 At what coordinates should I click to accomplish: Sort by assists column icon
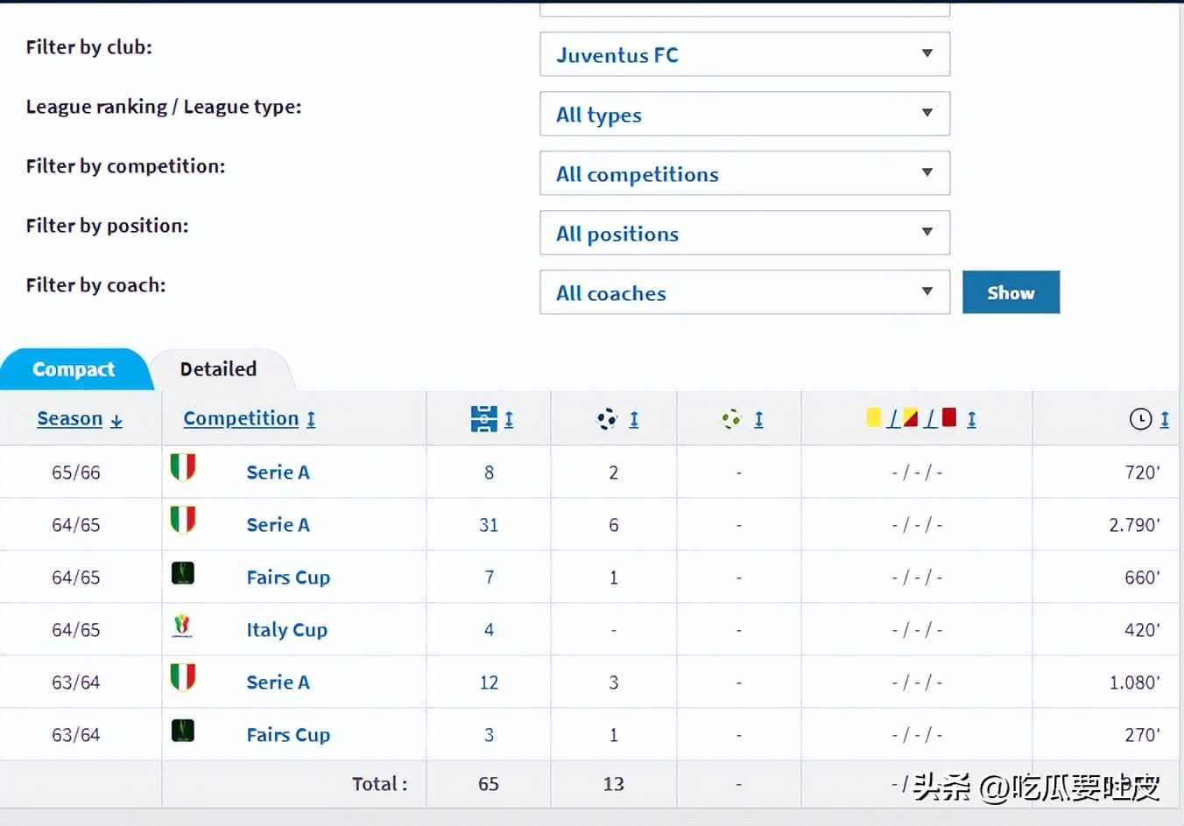tap(732, 419)
